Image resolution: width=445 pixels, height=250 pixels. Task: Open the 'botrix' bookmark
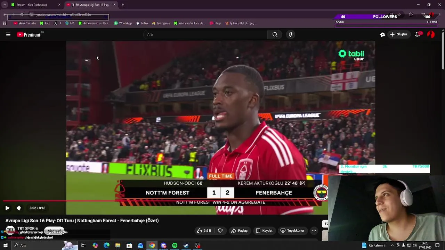[142, 23]
